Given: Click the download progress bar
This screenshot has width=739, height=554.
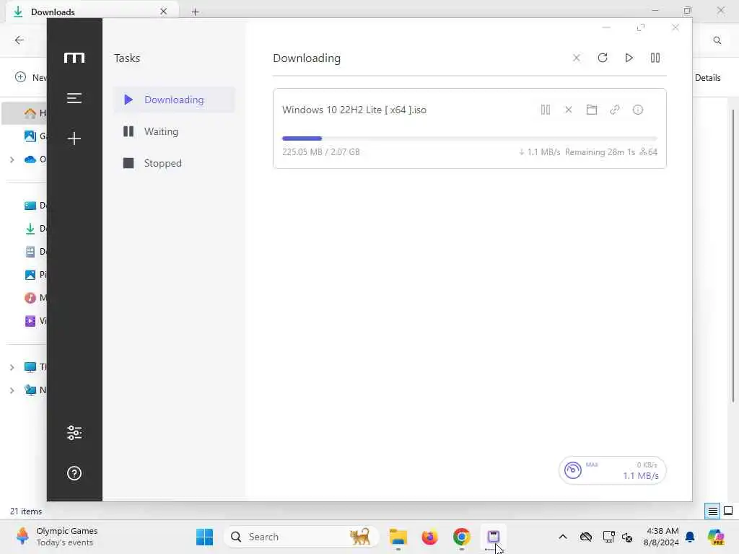Looking at the screenshot, I should click(x=469, y=138).
